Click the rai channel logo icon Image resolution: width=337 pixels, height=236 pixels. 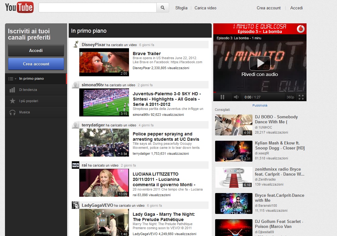pyautogui.click(x=75, y=165)
